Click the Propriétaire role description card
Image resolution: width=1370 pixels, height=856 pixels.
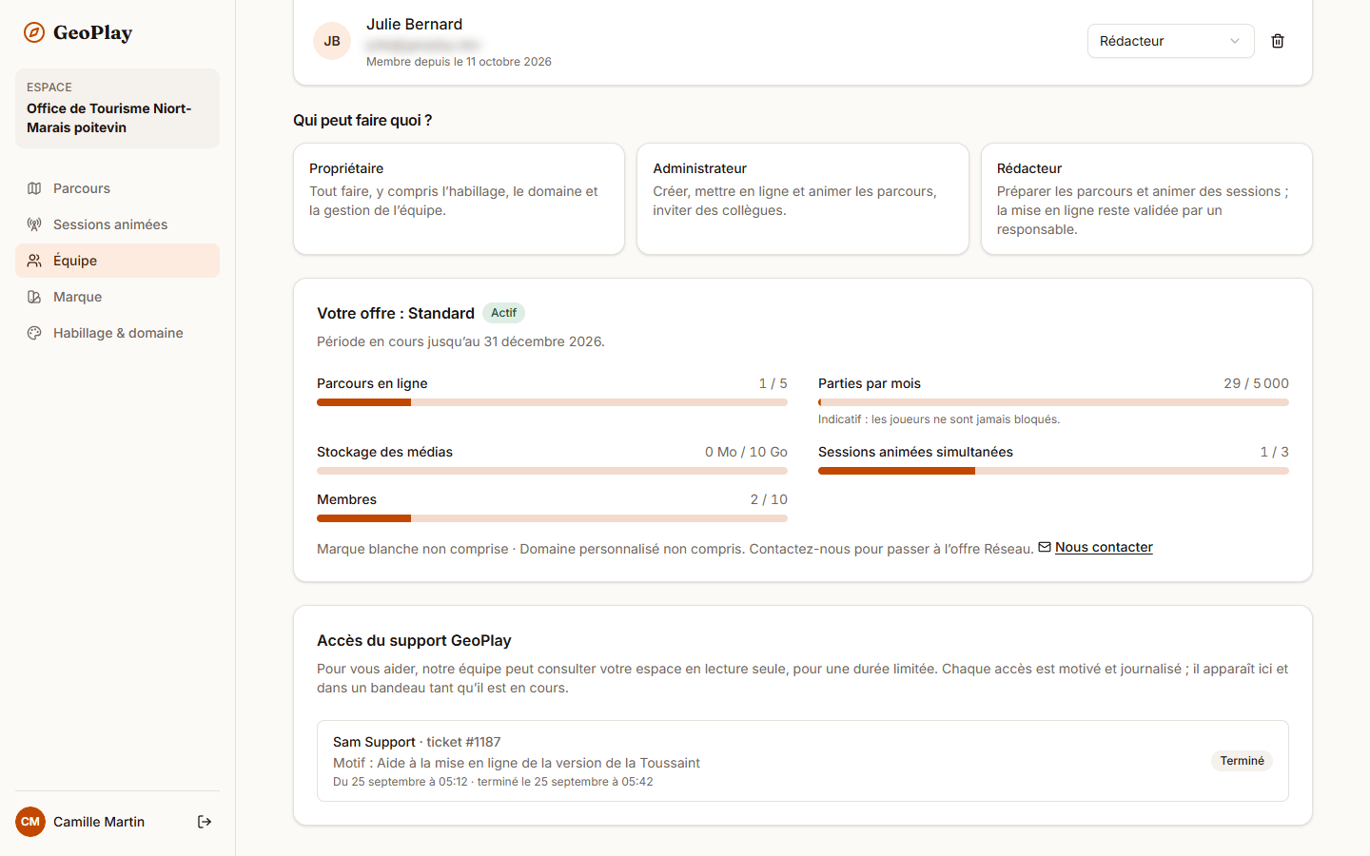pos(459,199)
